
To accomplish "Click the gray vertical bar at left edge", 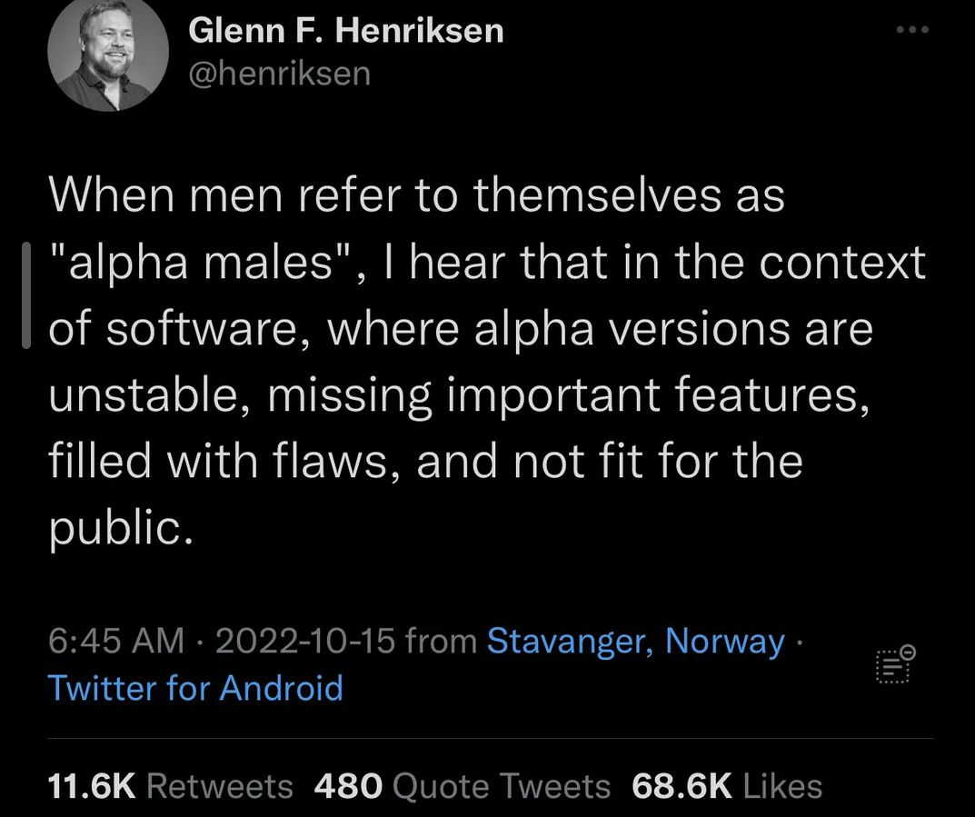I will (25, 294).
